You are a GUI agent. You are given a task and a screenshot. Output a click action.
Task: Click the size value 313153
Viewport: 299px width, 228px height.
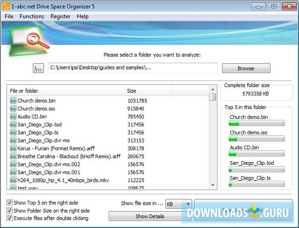tap(135, 140)
